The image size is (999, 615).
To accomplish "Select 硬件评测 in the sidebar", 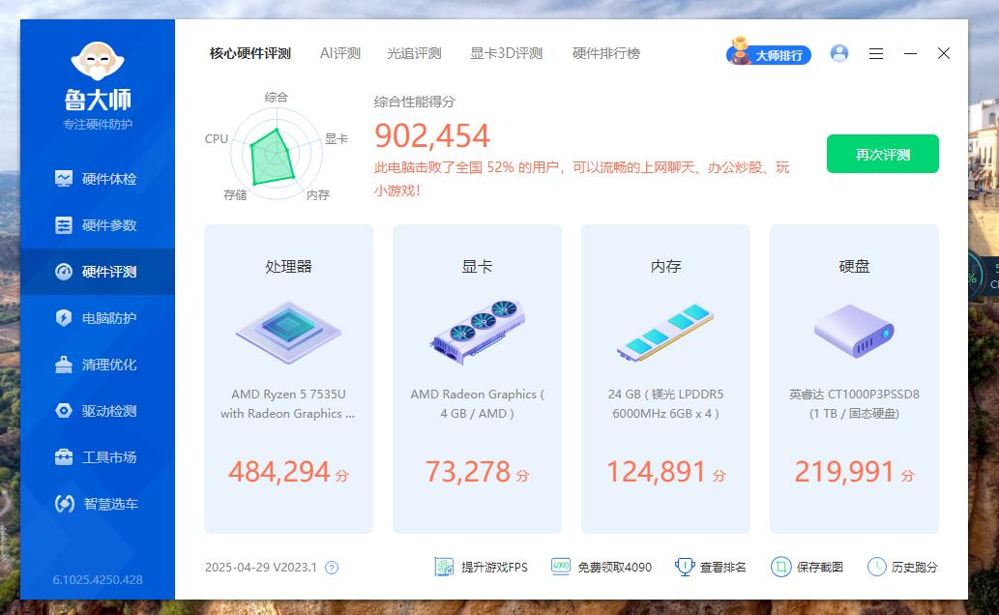I will point(98,272).
